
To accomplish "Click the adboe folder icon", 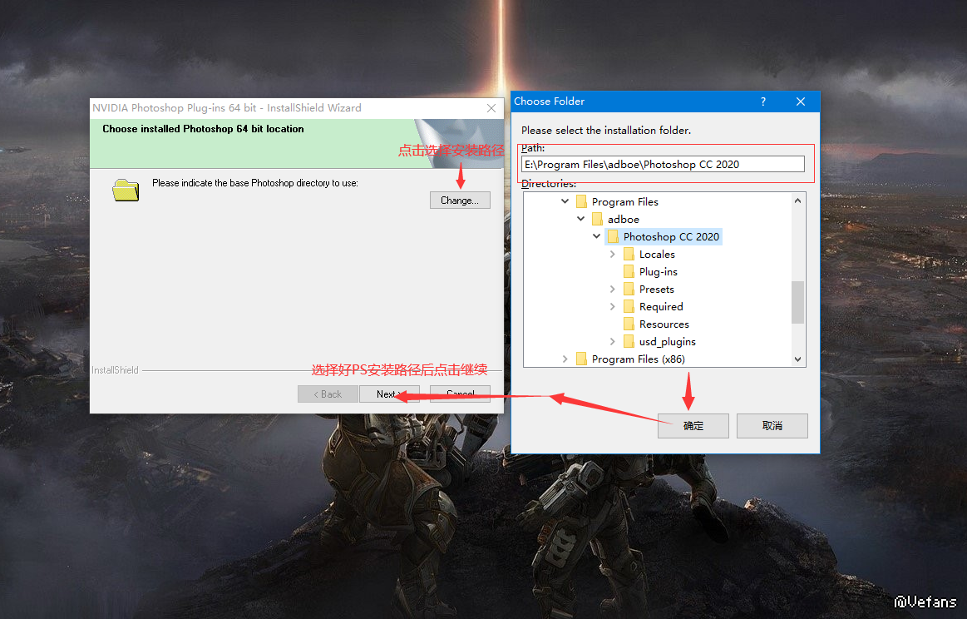I will (597, 219).
